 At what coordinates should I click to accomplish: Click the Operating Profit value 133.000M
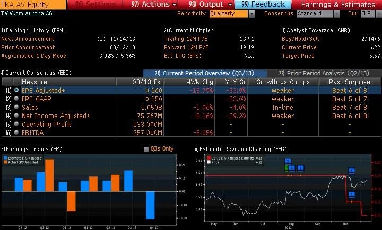(147, 125)
